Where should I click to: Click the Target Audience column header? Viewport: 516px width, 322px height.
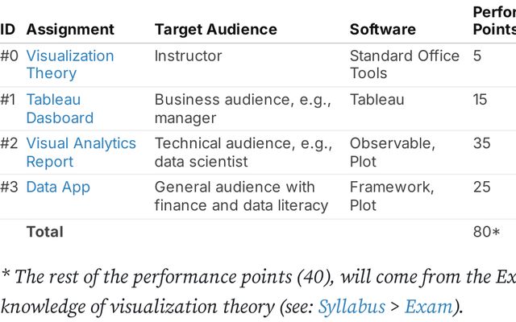[215, 30]
